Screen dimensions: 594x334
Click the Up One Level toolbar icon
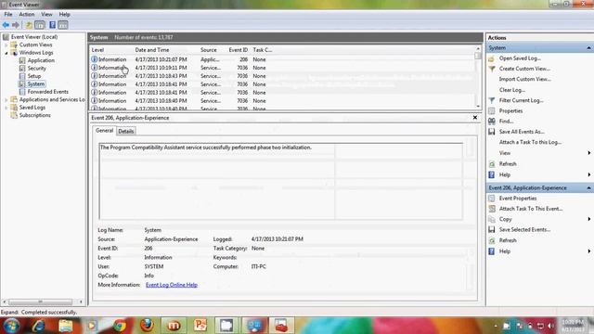29,25
